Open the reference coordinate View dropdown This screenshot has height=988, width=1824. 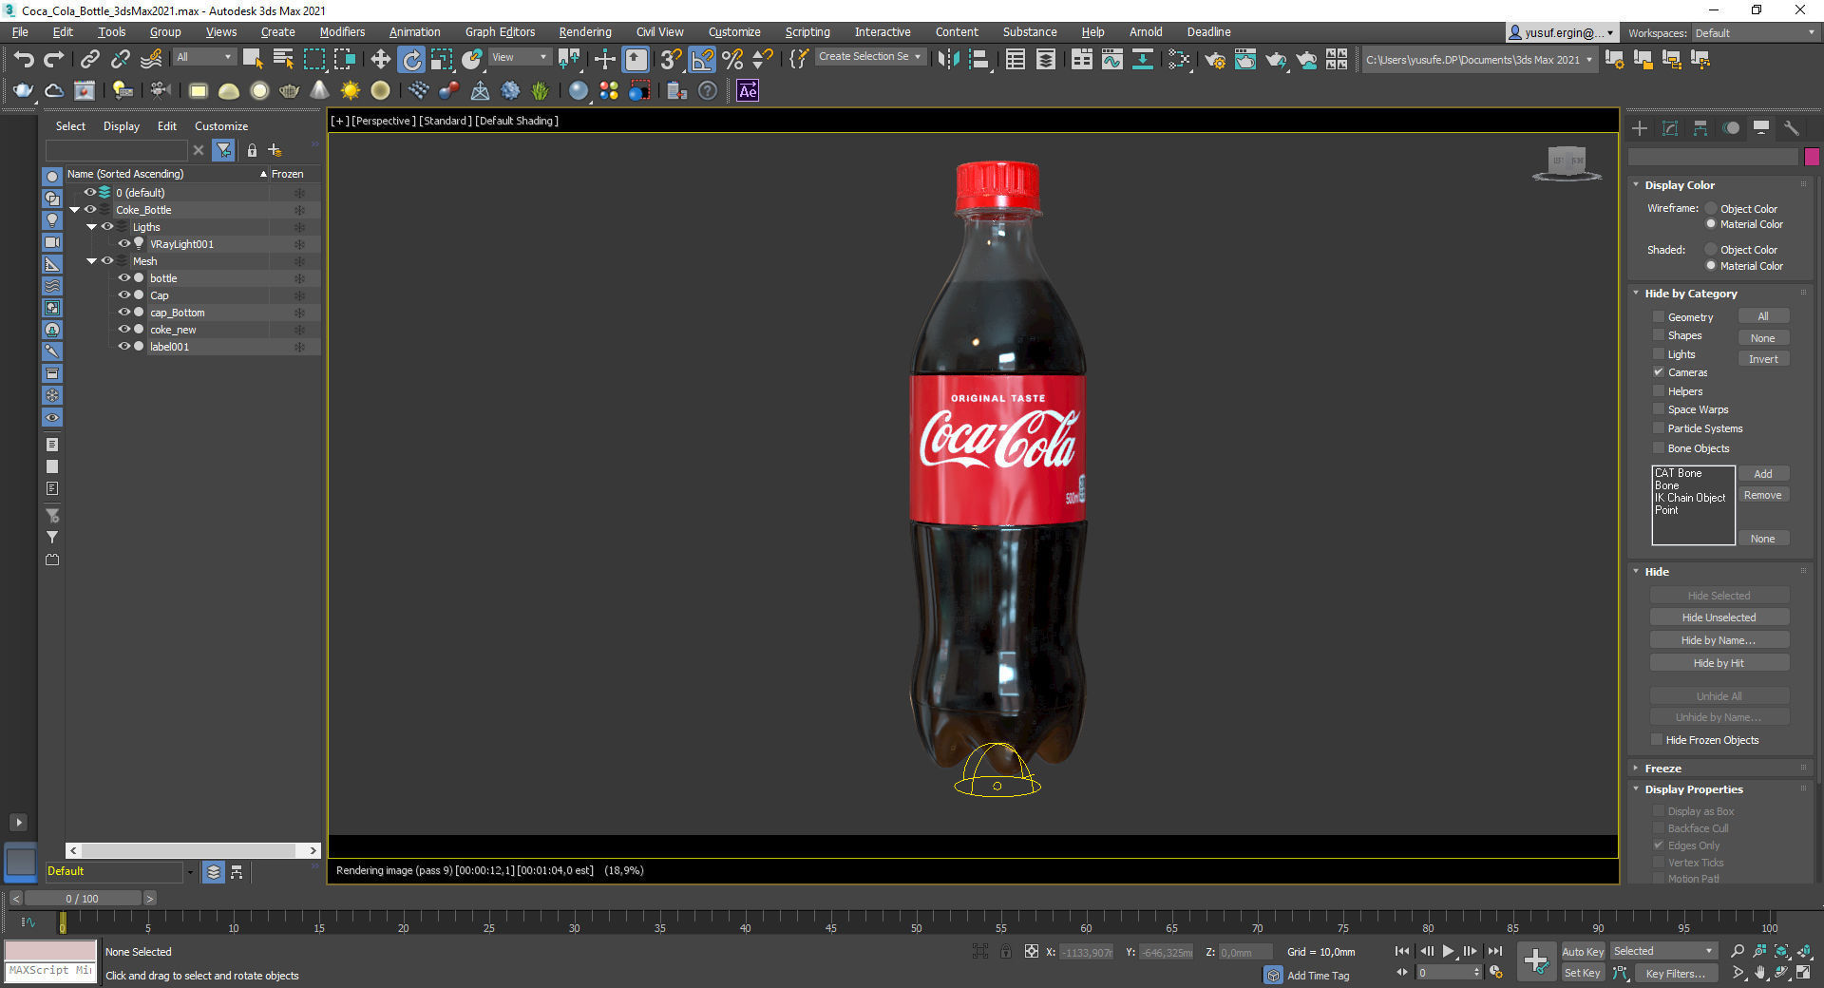coord(519,57)
